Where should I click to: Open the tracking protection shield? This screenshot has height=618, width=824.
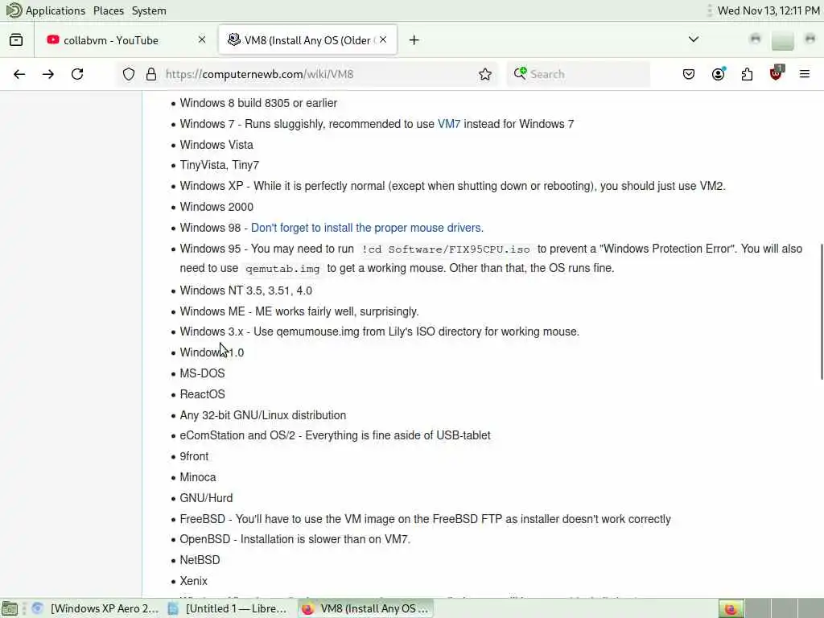pos(129,74)
